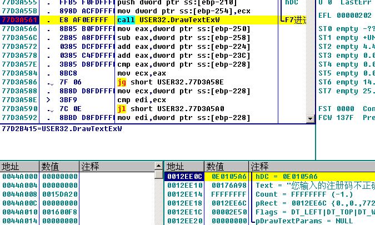Select the call USER32.DrawTextExW instruction

[168, 20]
